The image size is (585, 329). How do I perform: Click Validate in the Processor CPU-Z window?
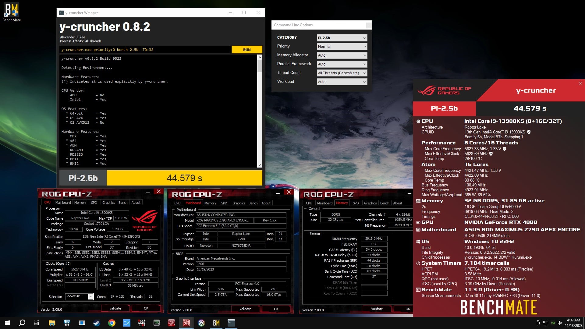click(115, 308)
